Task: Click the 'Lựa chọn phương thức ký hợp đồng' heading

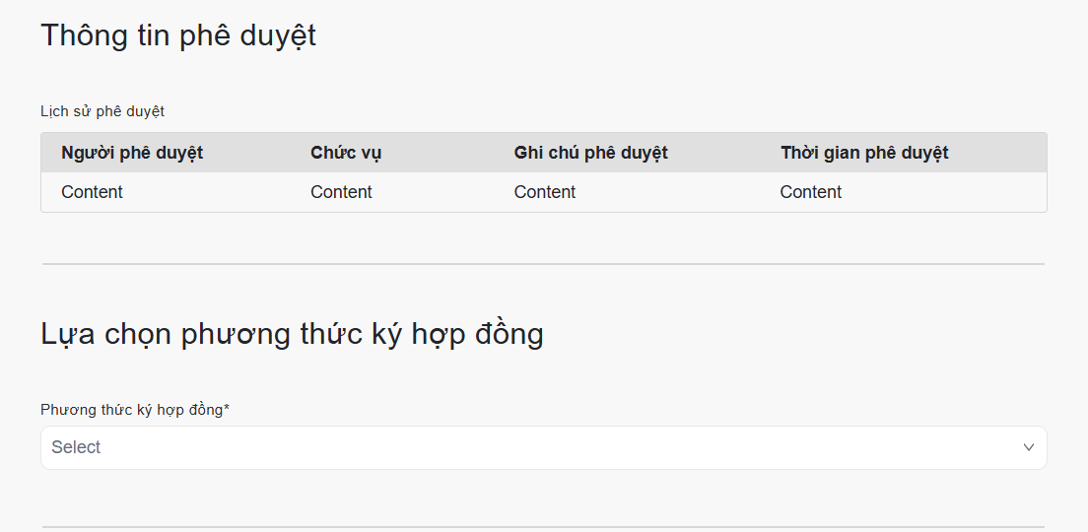Action: coord(292,334)
